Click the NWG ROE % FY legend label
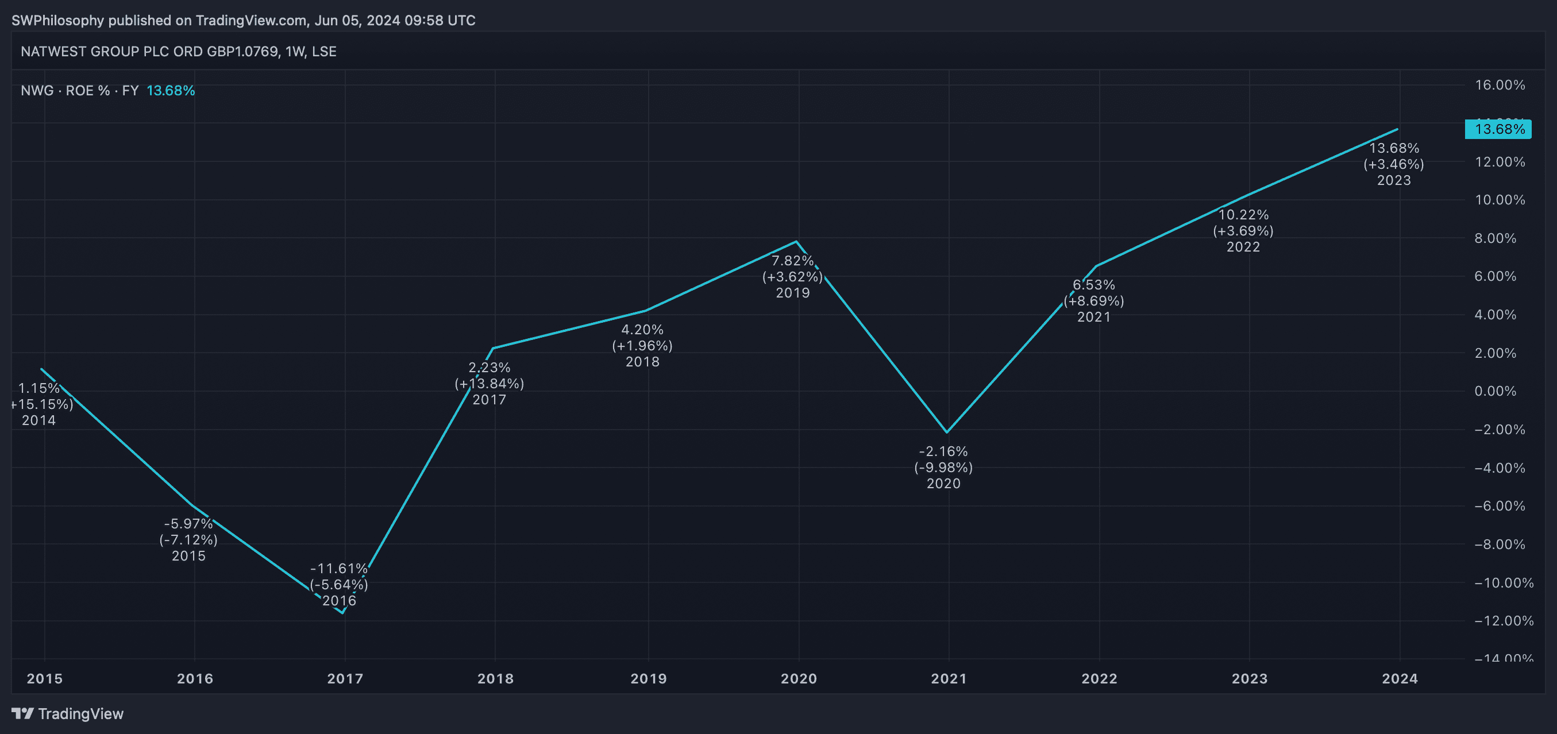Image resolution: width=1557 pixels, height=734 pixels. point(80,91)
